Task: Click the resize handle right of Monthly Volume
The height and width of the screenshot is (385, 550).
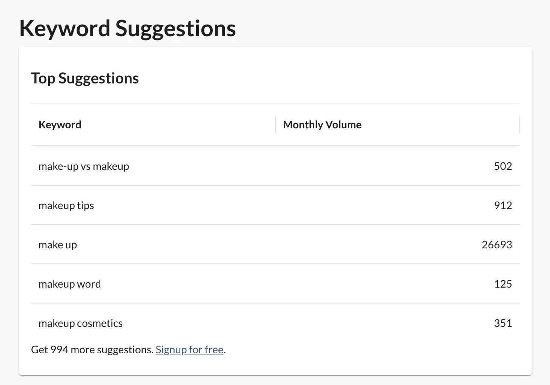Action: (x=519, y=125)
